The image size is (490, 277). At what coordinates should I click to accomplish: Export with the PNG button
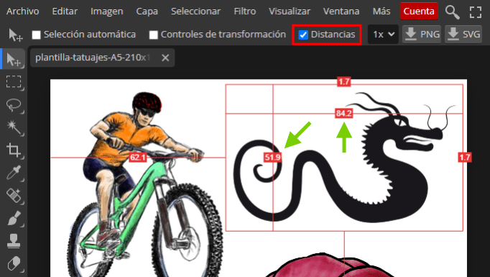[x=422, y=34]
